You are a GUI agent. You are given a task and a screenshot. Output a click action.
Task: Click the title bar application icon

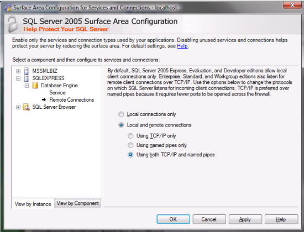(8, 8)
